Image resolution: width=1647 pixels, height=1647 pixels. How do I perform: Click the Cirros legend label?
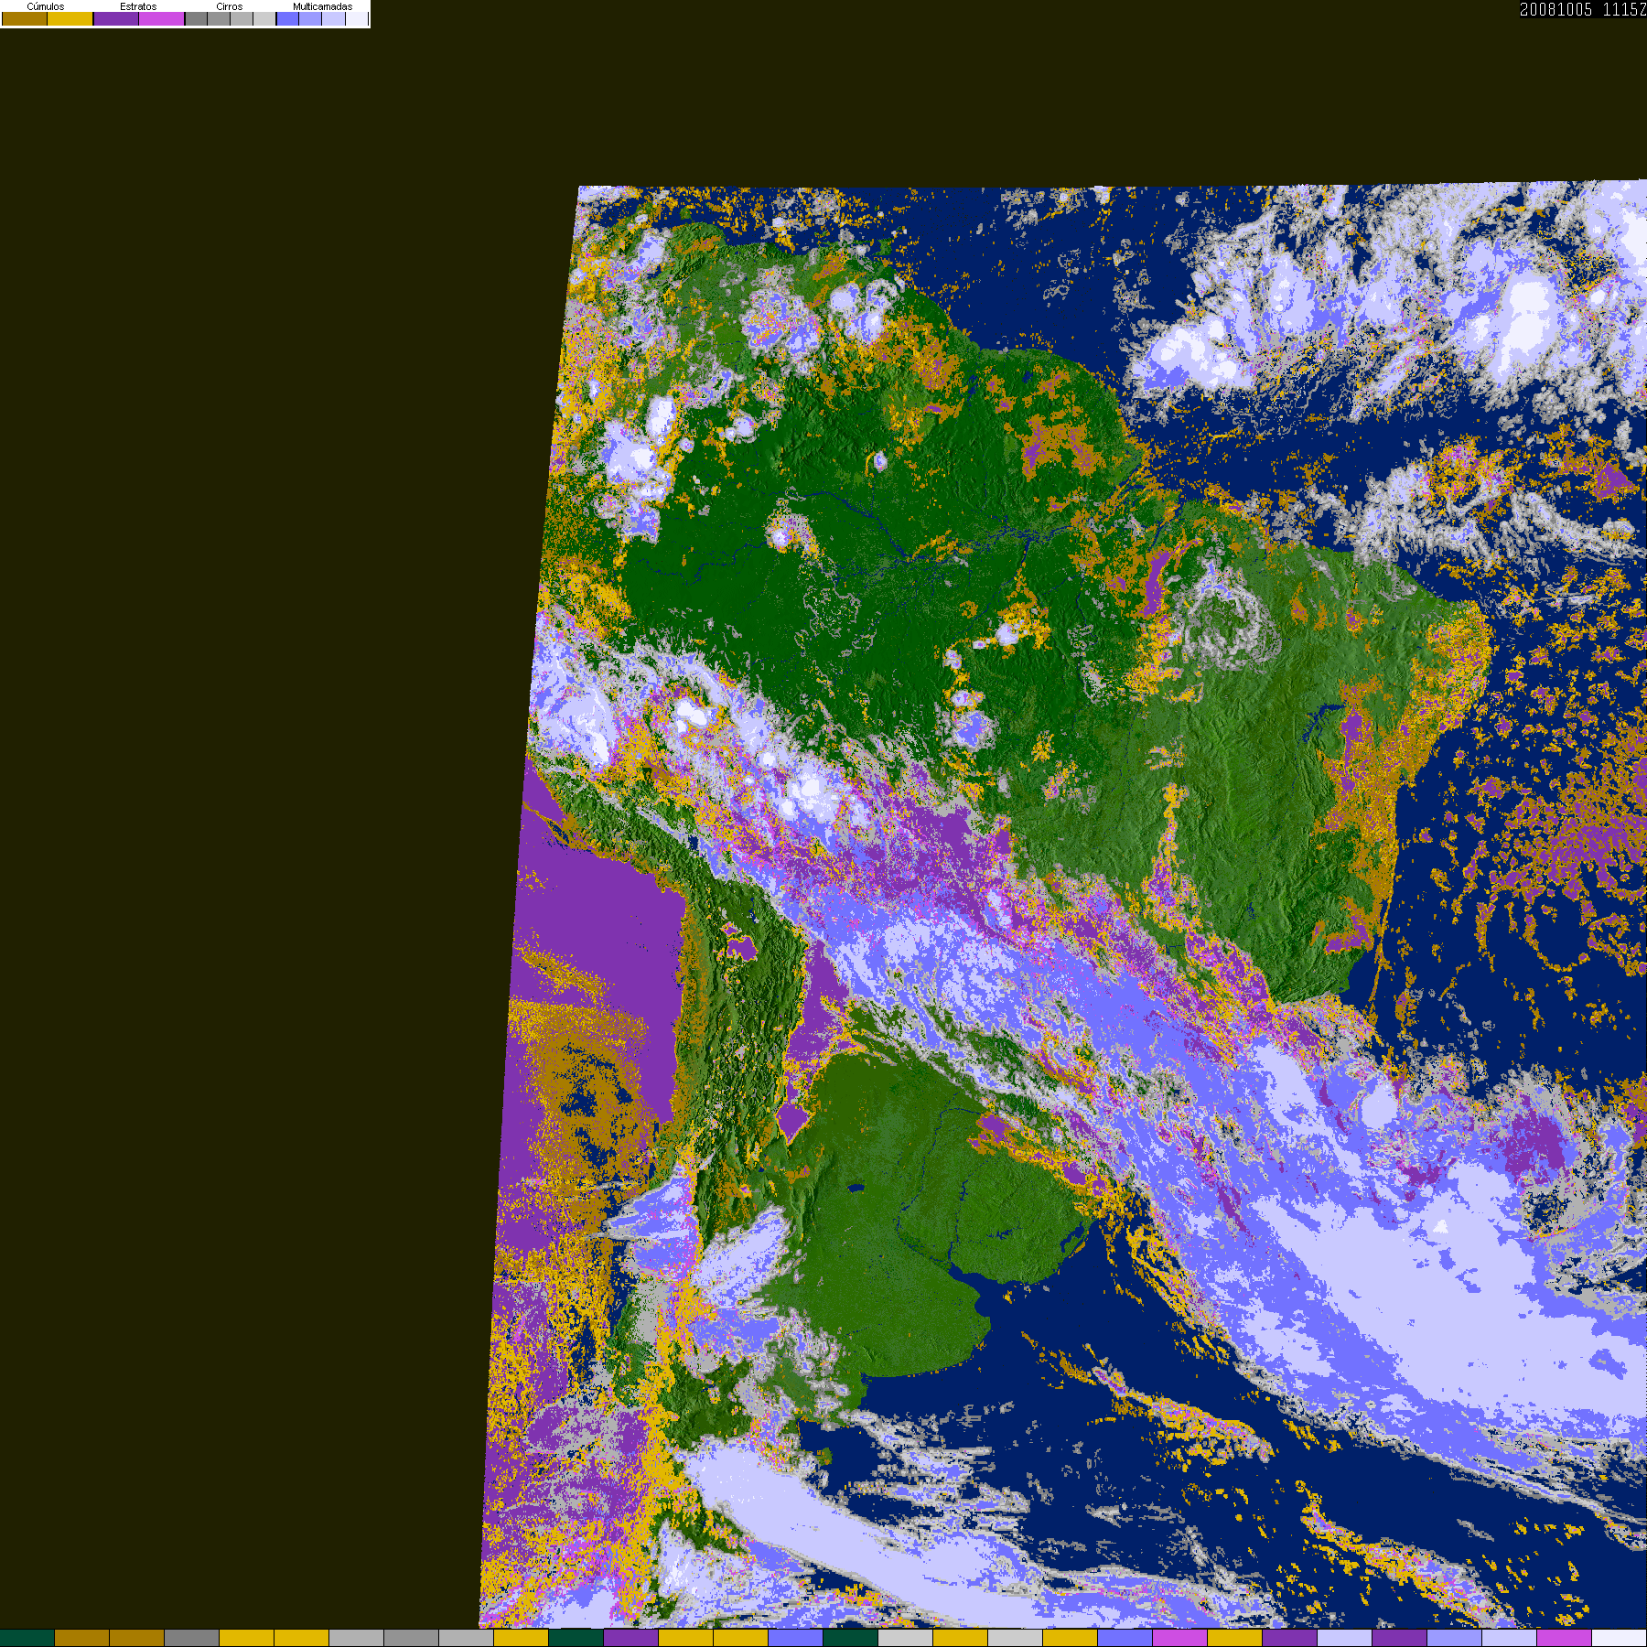pyautogui.click(x=230, y=6)
